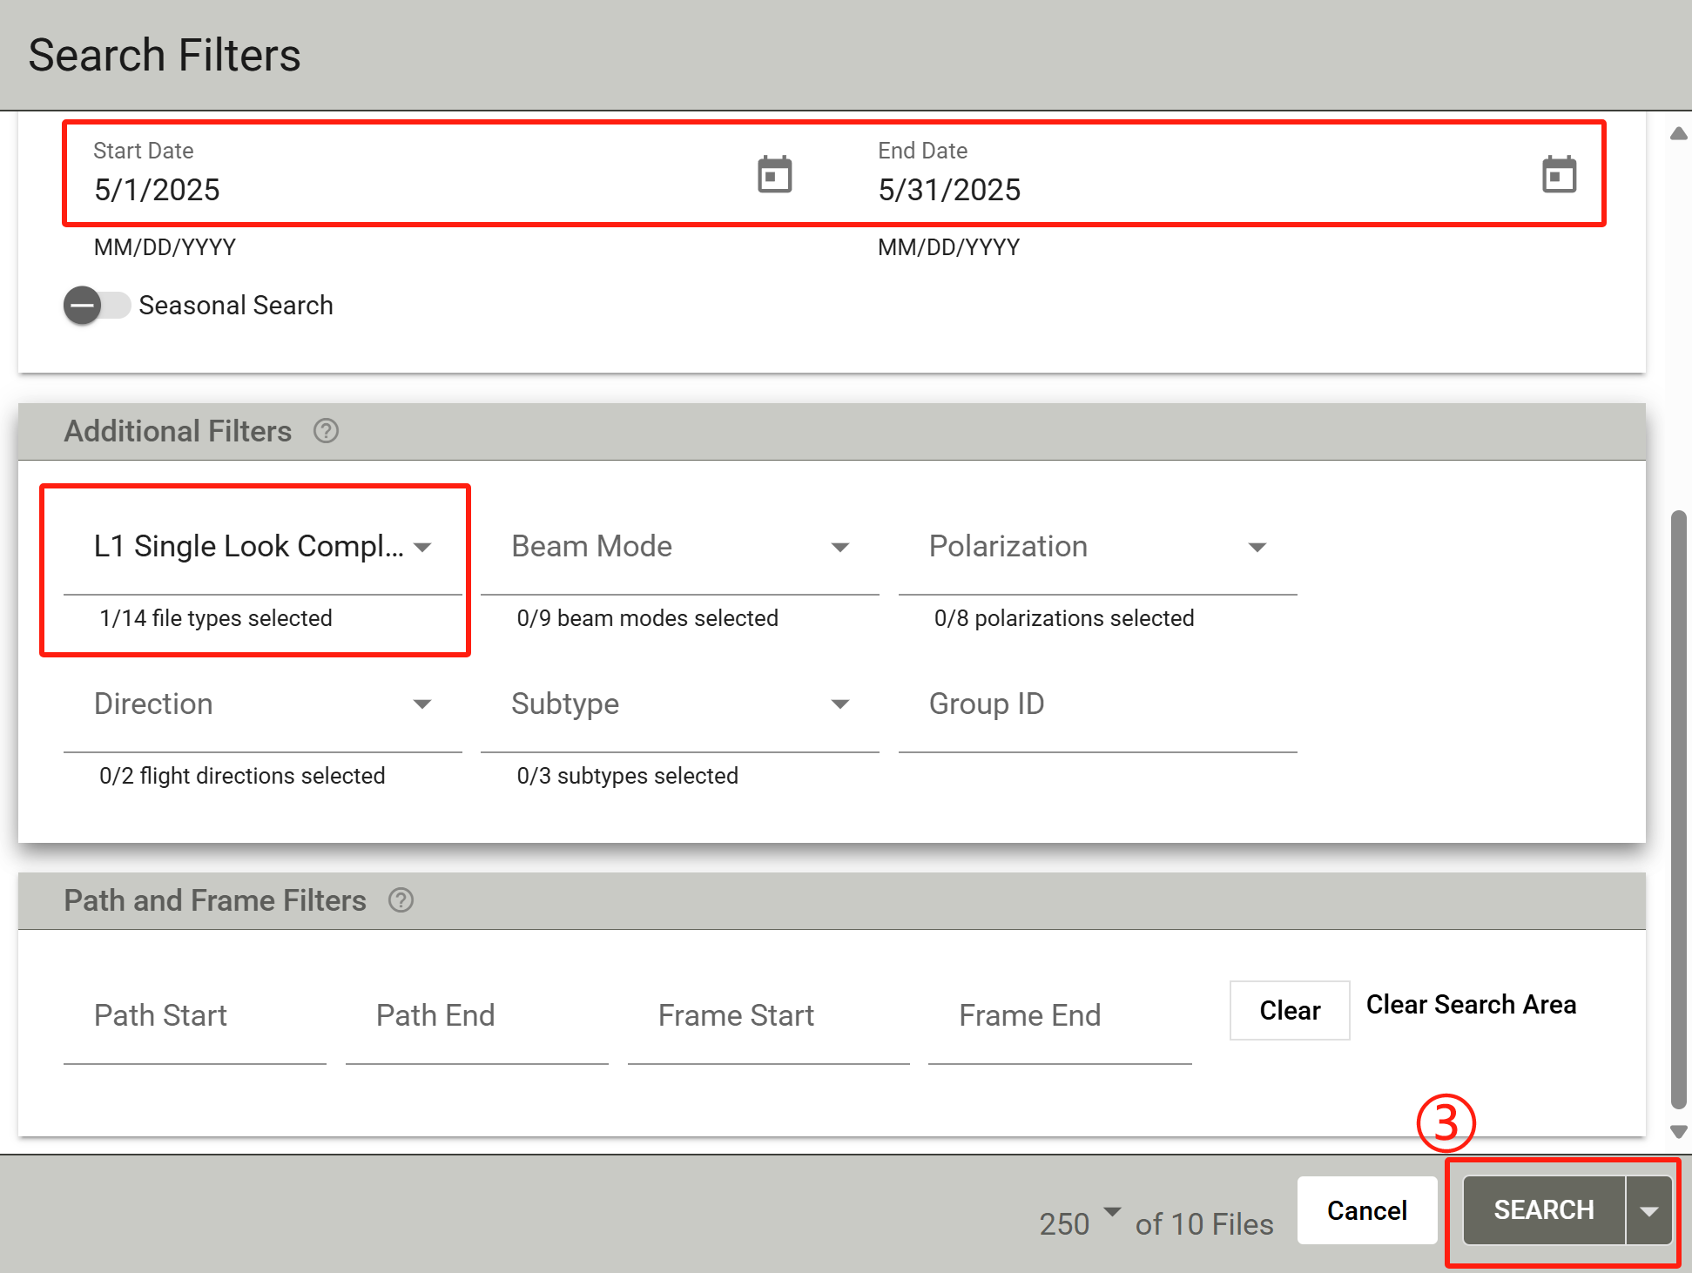Open the SEARCH button arrow menu
Screen dimensions: 1692x1273
tap(1648, 1210)
